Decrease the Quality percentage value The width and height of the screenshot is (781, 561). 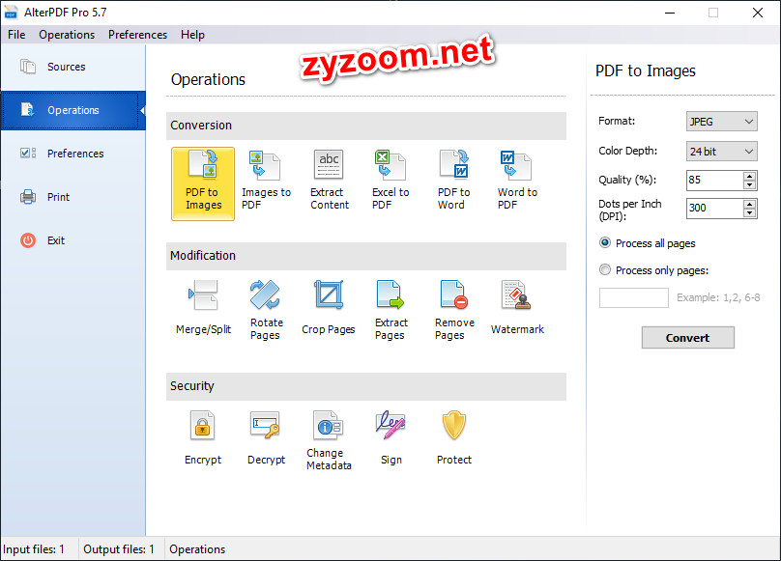(x=749, y=184)
